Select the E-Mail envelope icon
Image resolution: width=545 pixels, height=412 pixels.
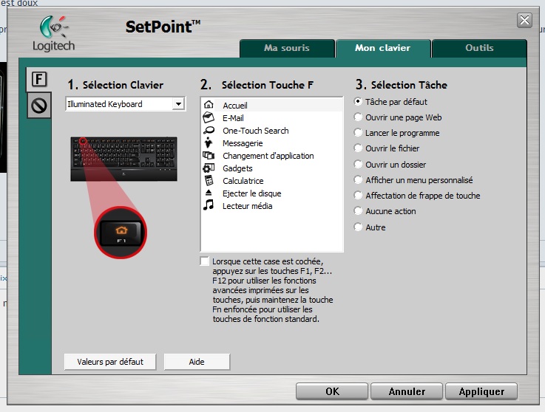[209, 117]
